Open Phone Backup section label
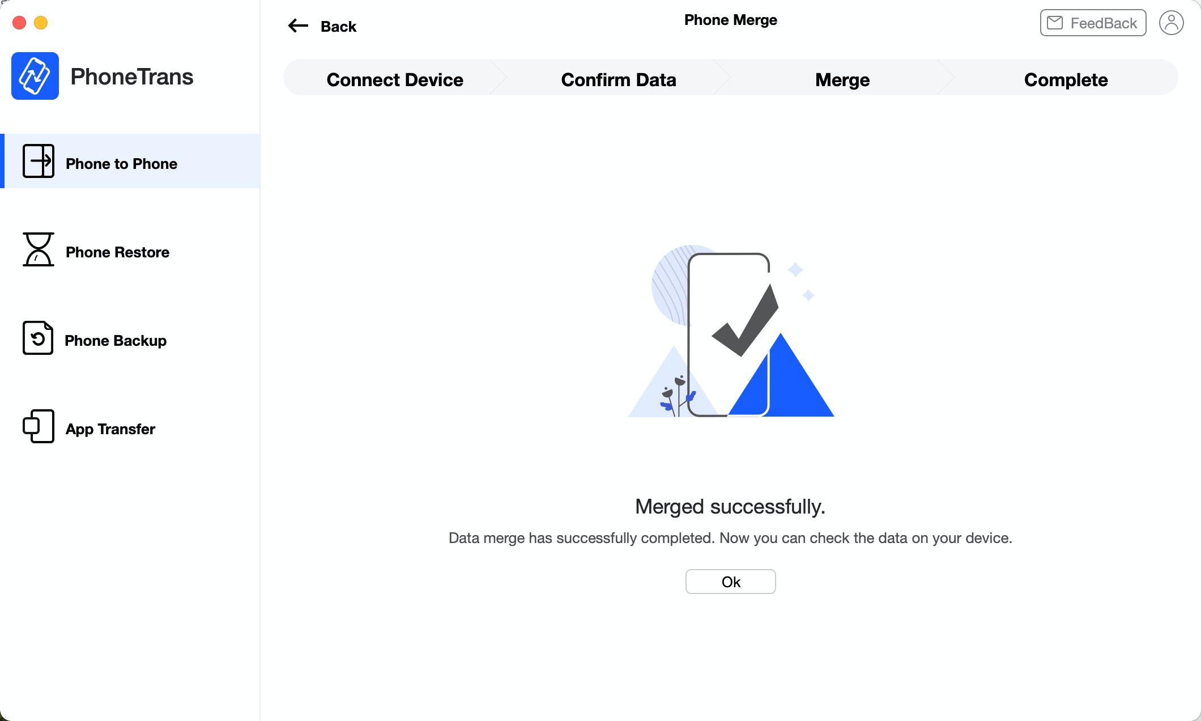Viewport: 1201px width, 721px height. point(116,341)
